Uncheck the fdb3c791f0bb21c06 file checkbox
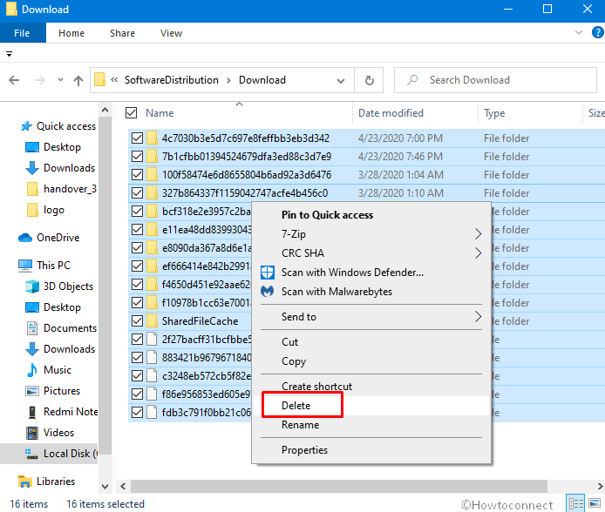This screenshot has height=512, width=605. click(138, 412)
